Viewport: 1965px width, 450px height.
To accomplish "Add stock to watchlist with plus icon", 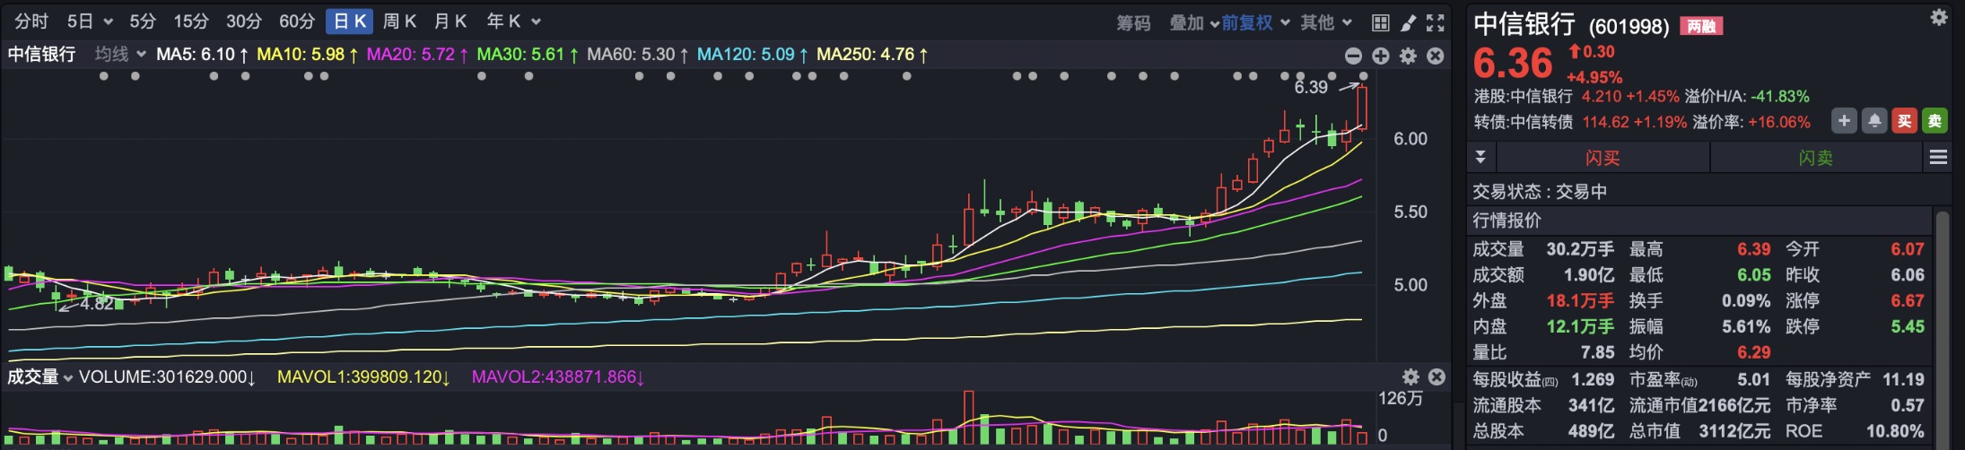I will [x=1844, y=121].
